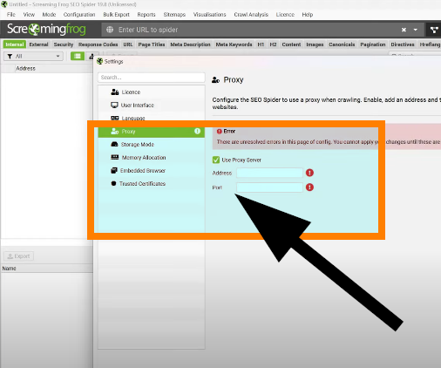Open the Help menu

308,14
